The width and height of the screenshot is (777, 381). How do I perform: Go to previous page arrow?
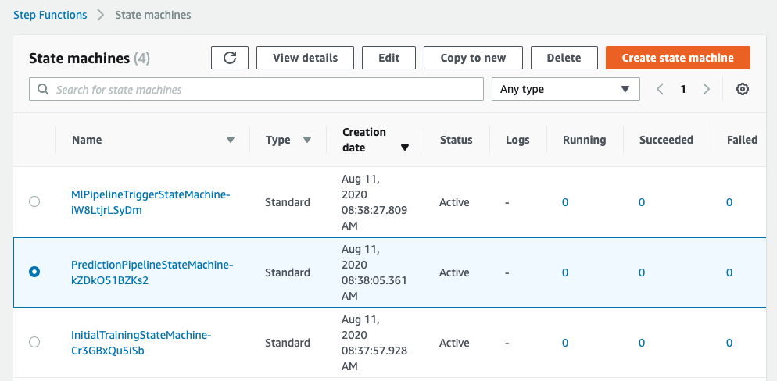tap(660, 89)
